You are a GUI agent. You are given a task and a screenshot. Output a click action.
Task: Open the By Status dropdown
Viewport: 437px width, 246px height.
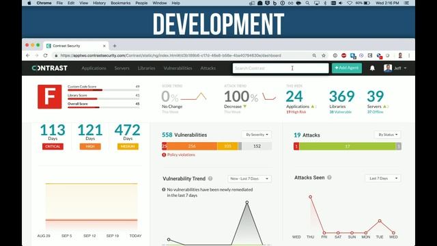click(x=388, y=135)
